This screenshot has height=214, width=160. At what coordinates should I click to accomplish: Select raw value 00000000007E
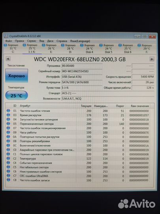click(x=139, y=132)
